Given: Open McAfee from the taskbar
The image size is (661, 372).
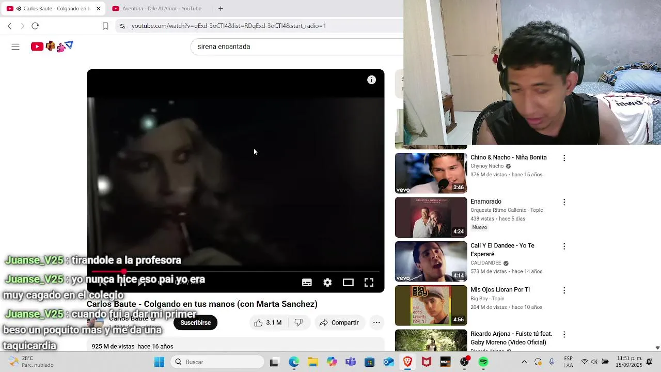Looking at the screenshot, I should (426, 362).
